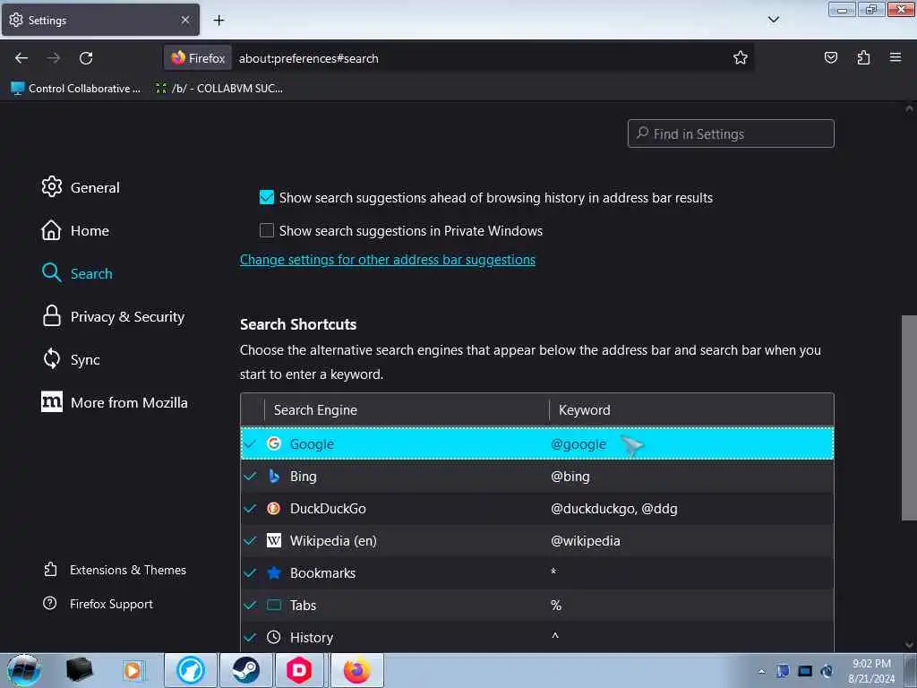Open the /b/ - COLLABVM SUC... bookmark
The width and height of the screenshot is (917, 688).
pos(219,89)
